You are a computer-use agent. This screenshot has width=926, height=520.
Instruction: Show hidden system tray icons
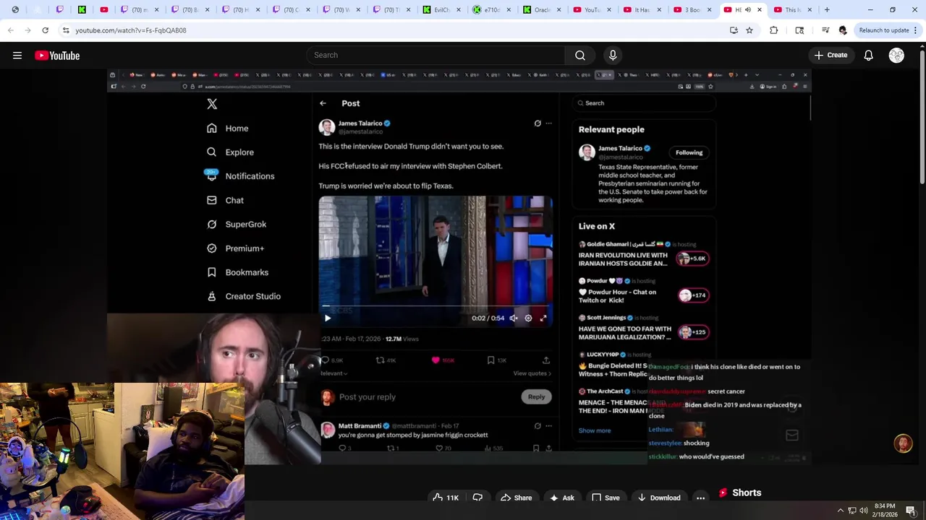841,511
